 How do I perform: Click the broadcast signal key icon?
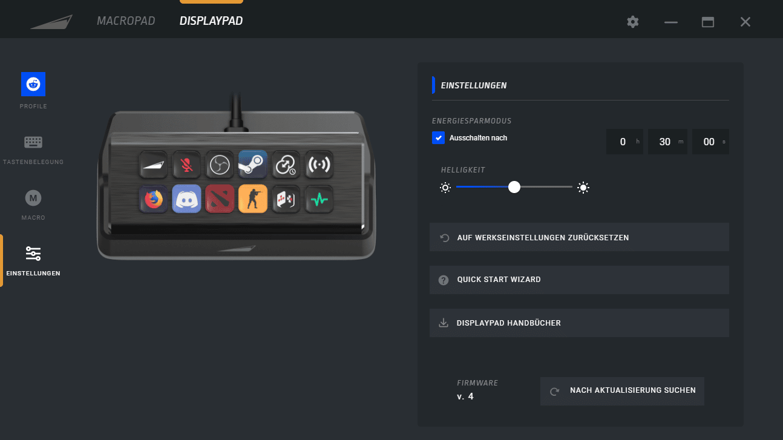tap(318, 164)
